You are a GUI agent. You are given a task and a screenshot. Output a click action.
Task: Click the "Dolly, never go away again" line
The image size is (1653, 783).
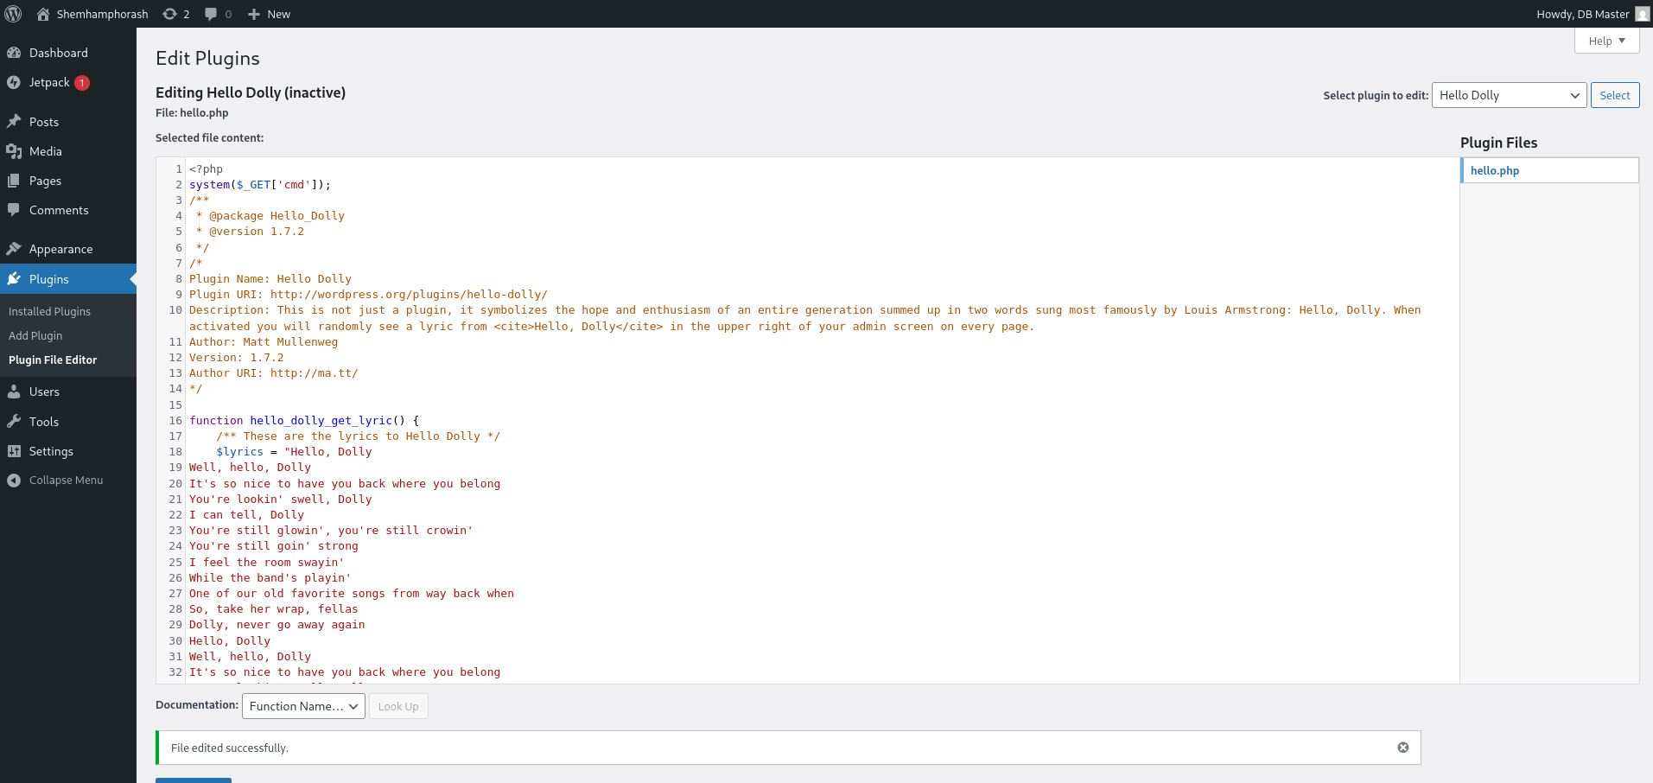(277, 624)
